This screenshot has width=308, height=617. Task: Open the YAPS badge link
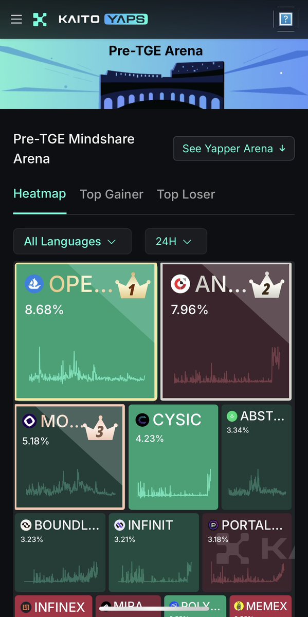pyautogui.click(x=126, y=20)
